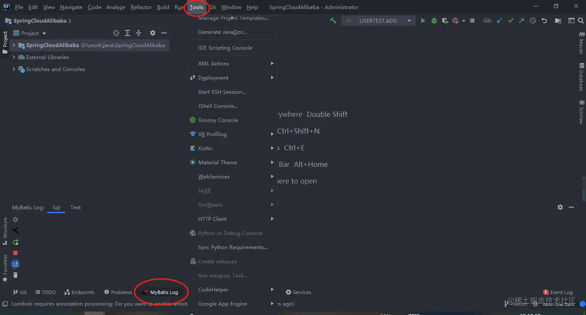Open the Database side panel
586x315 pixels.
pyautogui.click(x=581, y=77)
